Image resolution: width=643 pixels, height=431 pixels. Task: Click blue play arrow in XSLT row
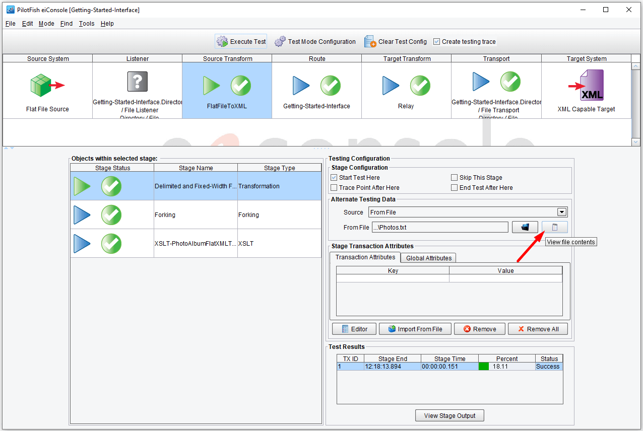pyautogui.click(x=82, y=244)
